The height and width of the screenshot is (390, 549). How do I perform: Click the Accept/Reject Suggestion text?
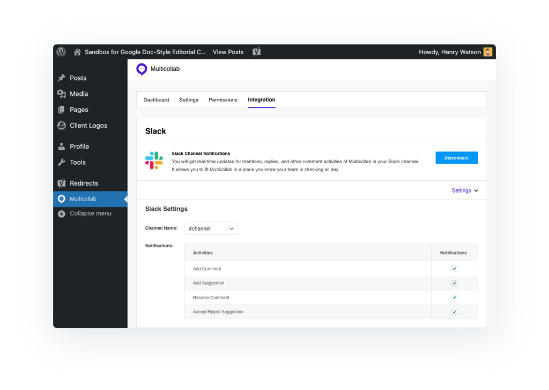click(218, 312)
